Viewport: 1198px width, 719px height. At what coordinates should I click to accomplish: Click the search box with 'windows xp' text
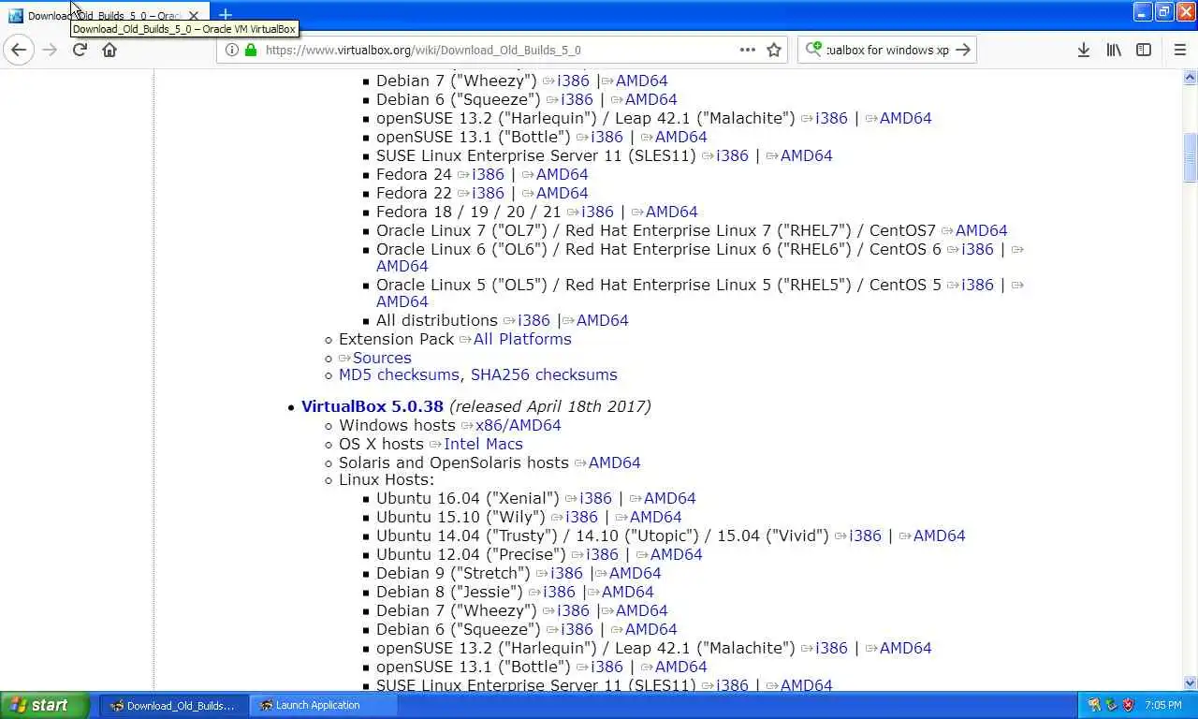[887, 50]
